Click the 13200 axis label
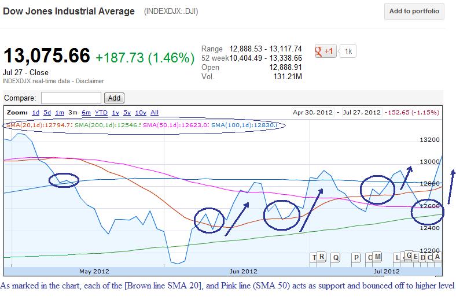456x300 pixels. click(429, 140)
